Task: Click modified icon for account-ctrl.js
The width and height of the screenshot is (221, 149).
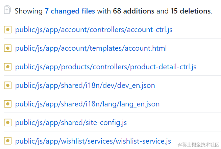Action: 8,30
